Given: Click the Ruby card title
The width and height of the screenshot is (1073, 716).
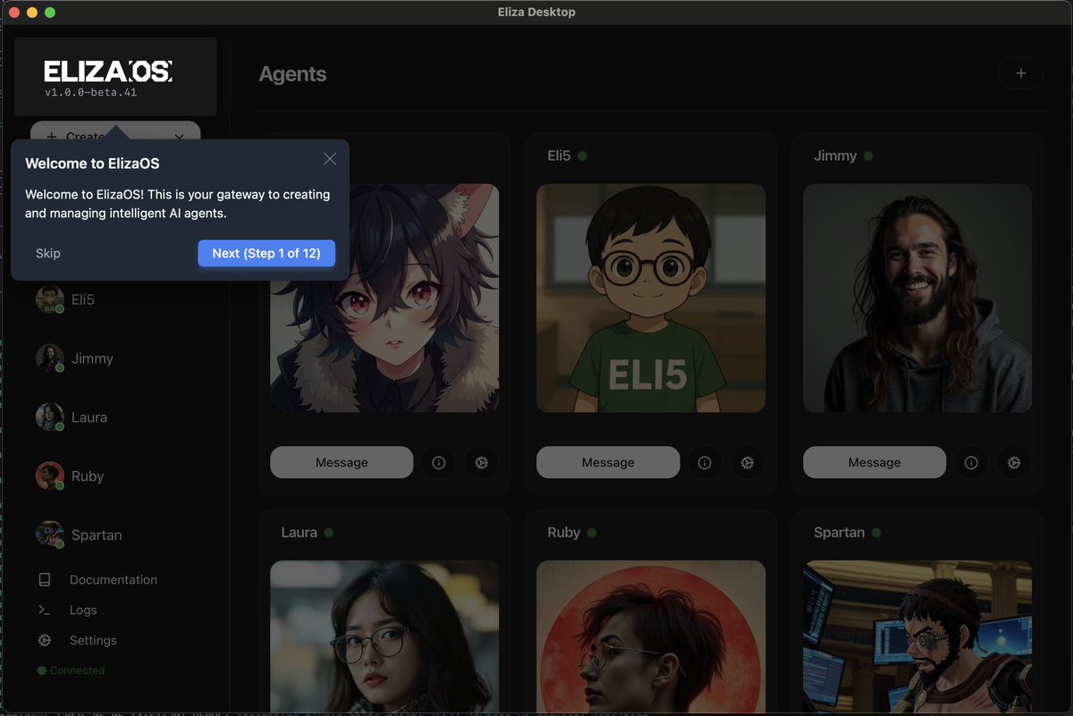Looking at the screenshot, I should 563,533.
